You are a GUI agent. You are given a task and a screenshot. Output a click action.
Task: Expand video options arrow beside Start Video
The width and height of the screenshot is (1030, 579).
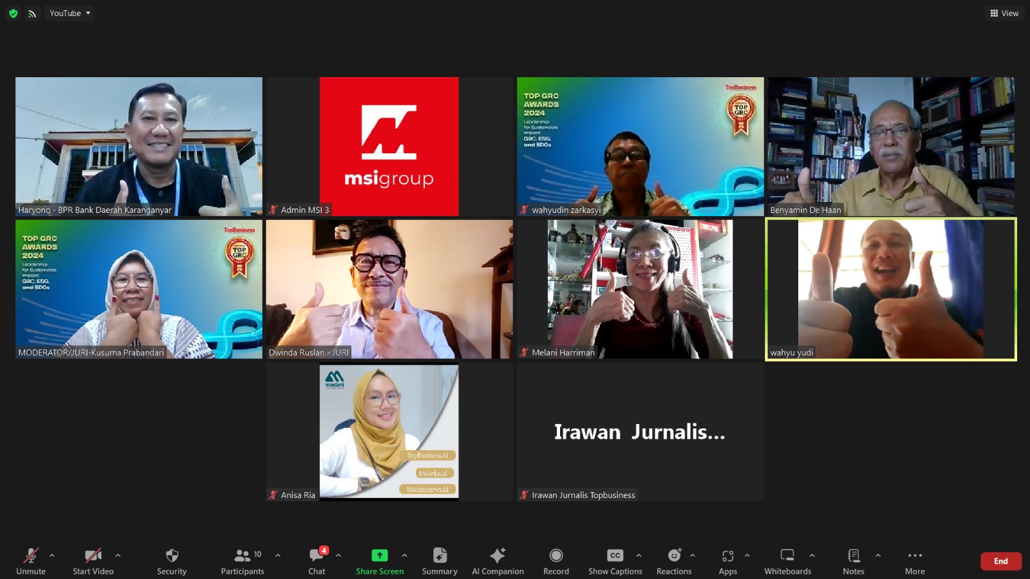(x=118, y=555)
